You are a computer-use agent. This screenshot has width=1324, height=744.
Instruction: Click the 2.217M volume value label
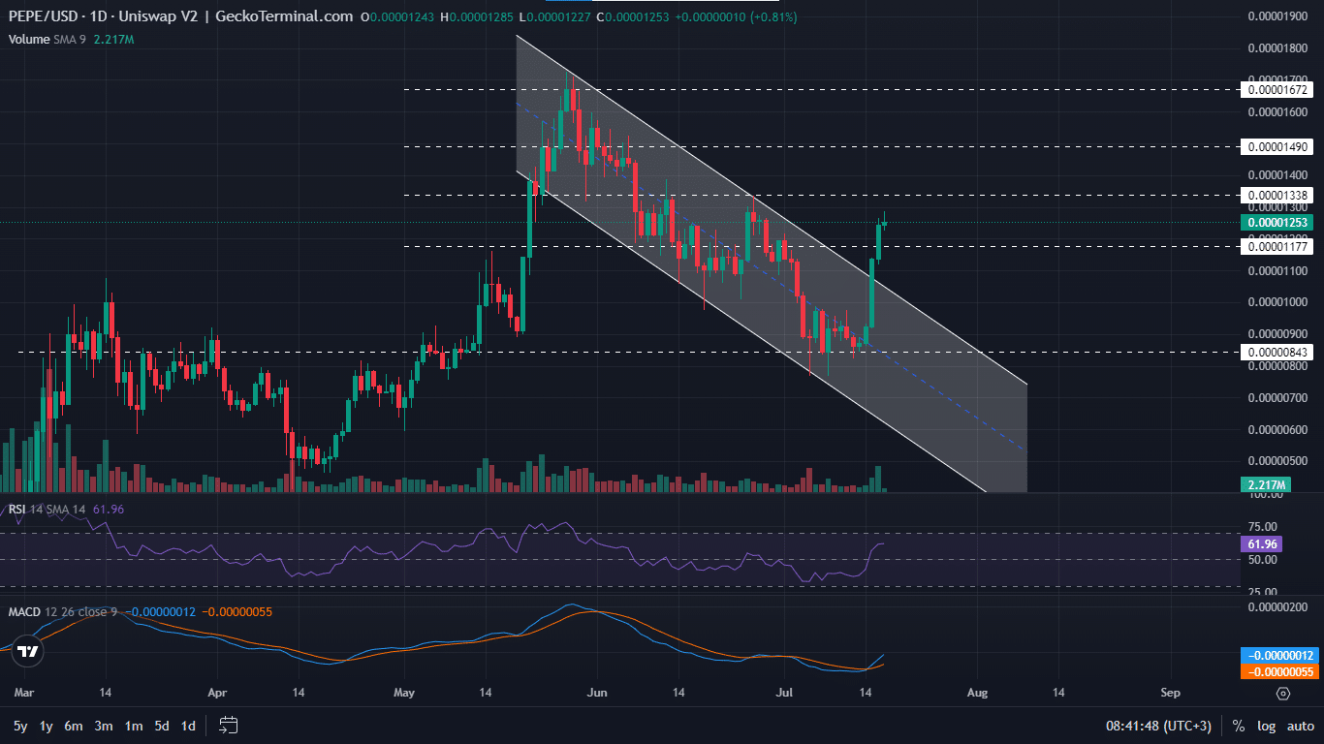pos(1265,484)
